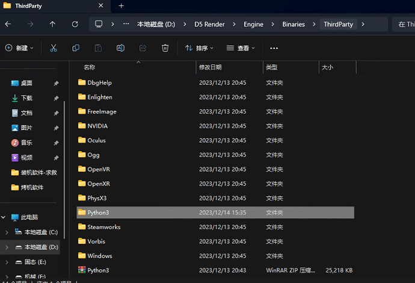This screenshot has height=283, width=415.
Task: Click the sidebar vertical scrollbar
Action: [x=64, y=170]
